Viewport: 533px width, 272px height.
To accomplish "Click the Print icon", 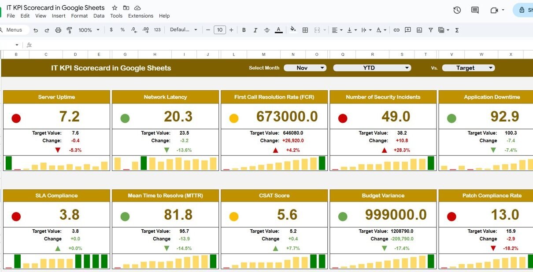I will click(x=58, y=30).
